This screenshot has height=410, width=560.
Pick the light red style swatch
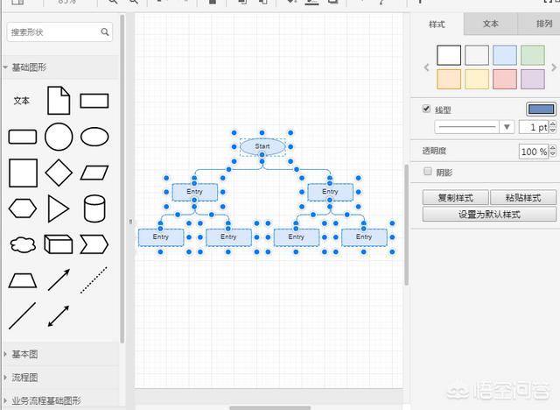pyautogui.click(x=505, y=79)
